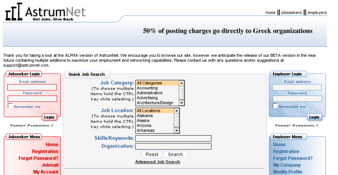Reset the quick job search form

(152, 154)
